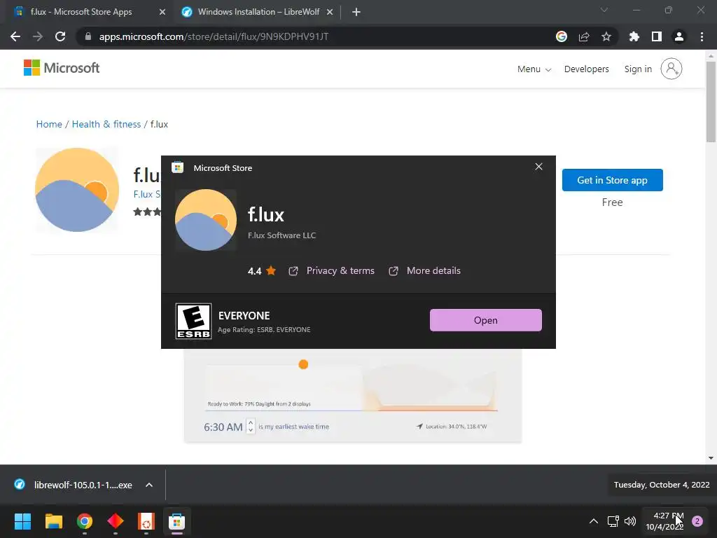Screen dimensions: 717x538
Task: Go to Home breadcrumb
Action: pyautogui.click(x=49, y=125)
